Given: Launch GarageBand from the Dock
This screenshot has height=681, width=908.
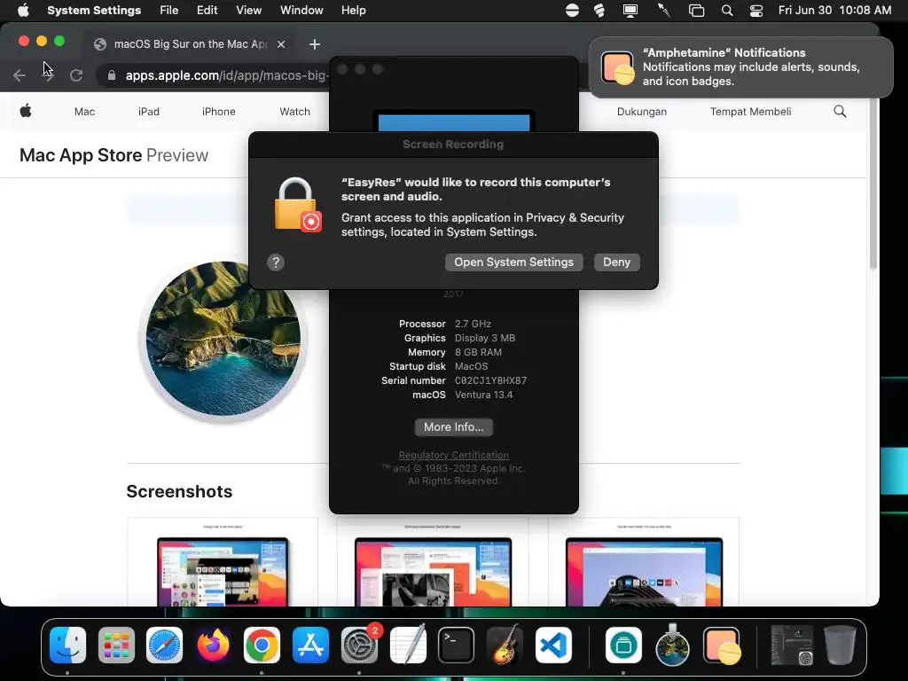Looking at the screenshot, I should coord(505,645).
